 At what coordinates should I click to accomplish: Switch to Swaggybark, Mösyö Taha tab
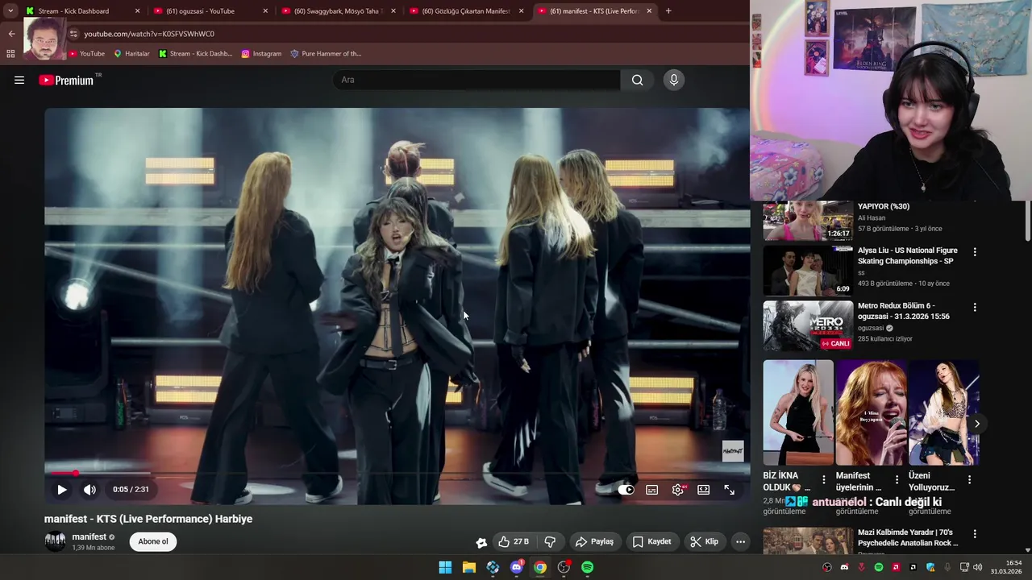click(339, 11)
